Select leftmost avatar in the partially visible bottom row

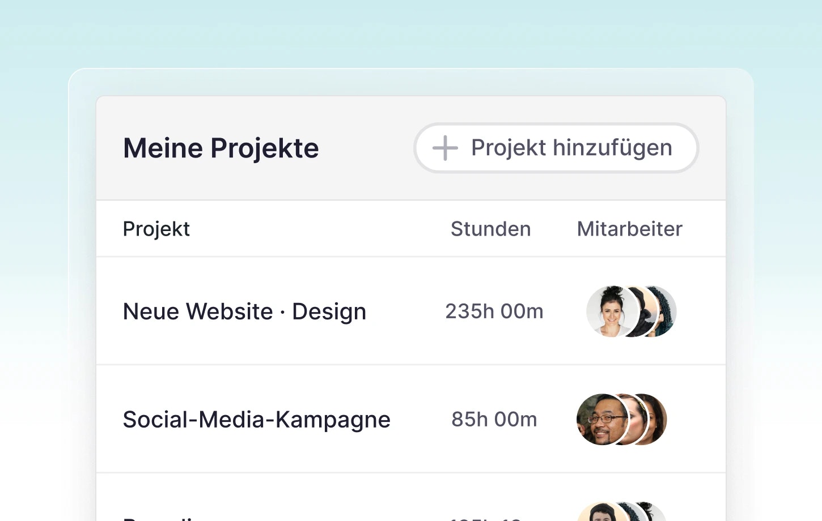point(601,513)
